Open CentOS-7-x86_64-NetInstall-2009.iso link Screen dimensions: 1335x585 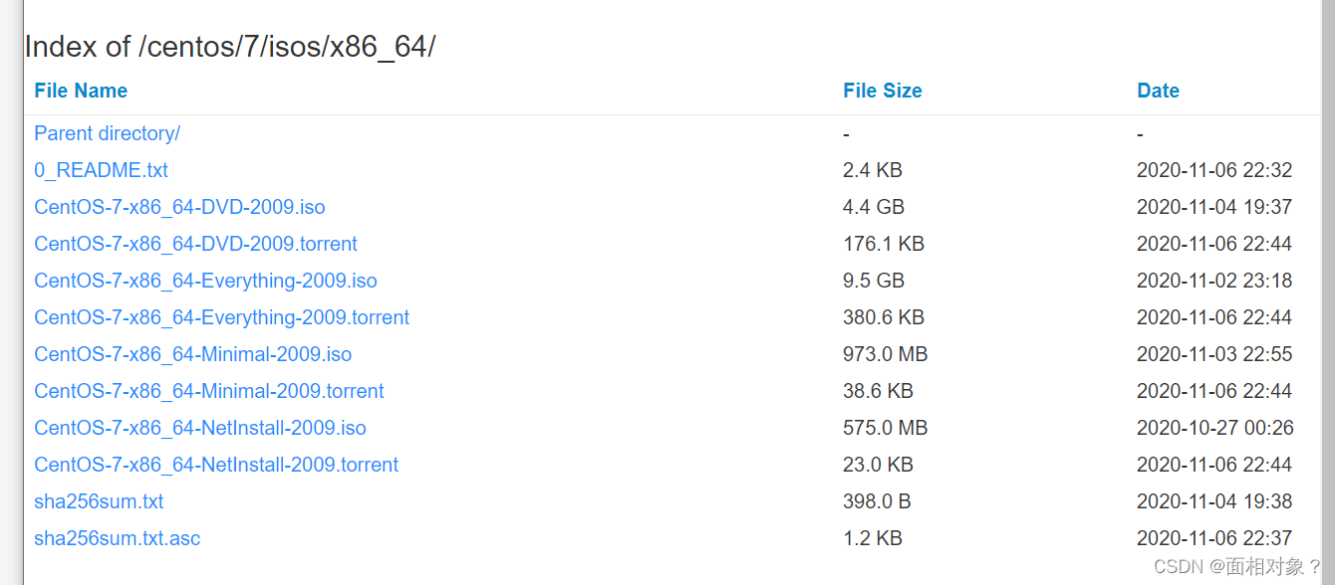point(200,428)
